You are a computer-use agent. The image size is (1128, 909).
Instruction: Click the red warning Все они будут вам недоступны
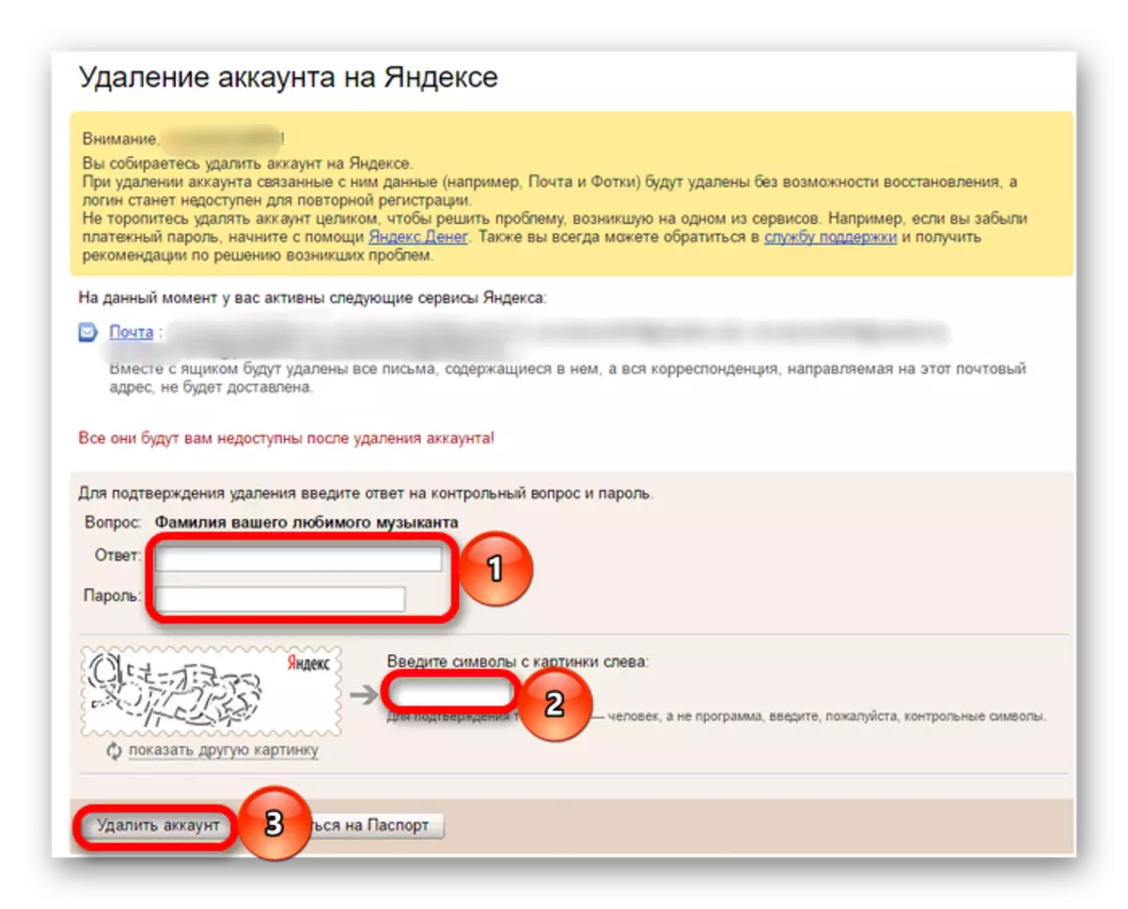(285, 438)
